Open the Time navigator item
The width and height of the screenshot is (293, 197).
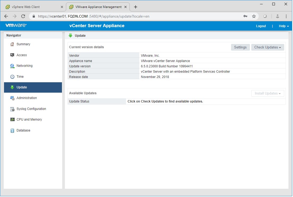coord(33,77)
